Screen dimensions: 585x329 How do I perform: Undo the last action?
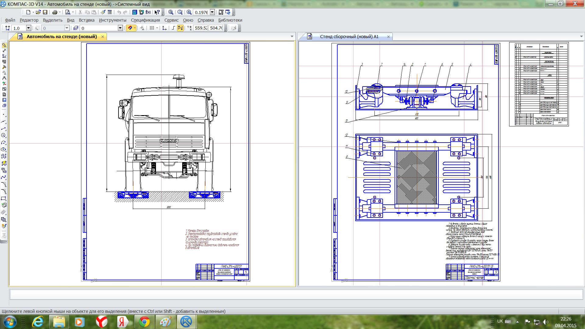coord(119,12)
